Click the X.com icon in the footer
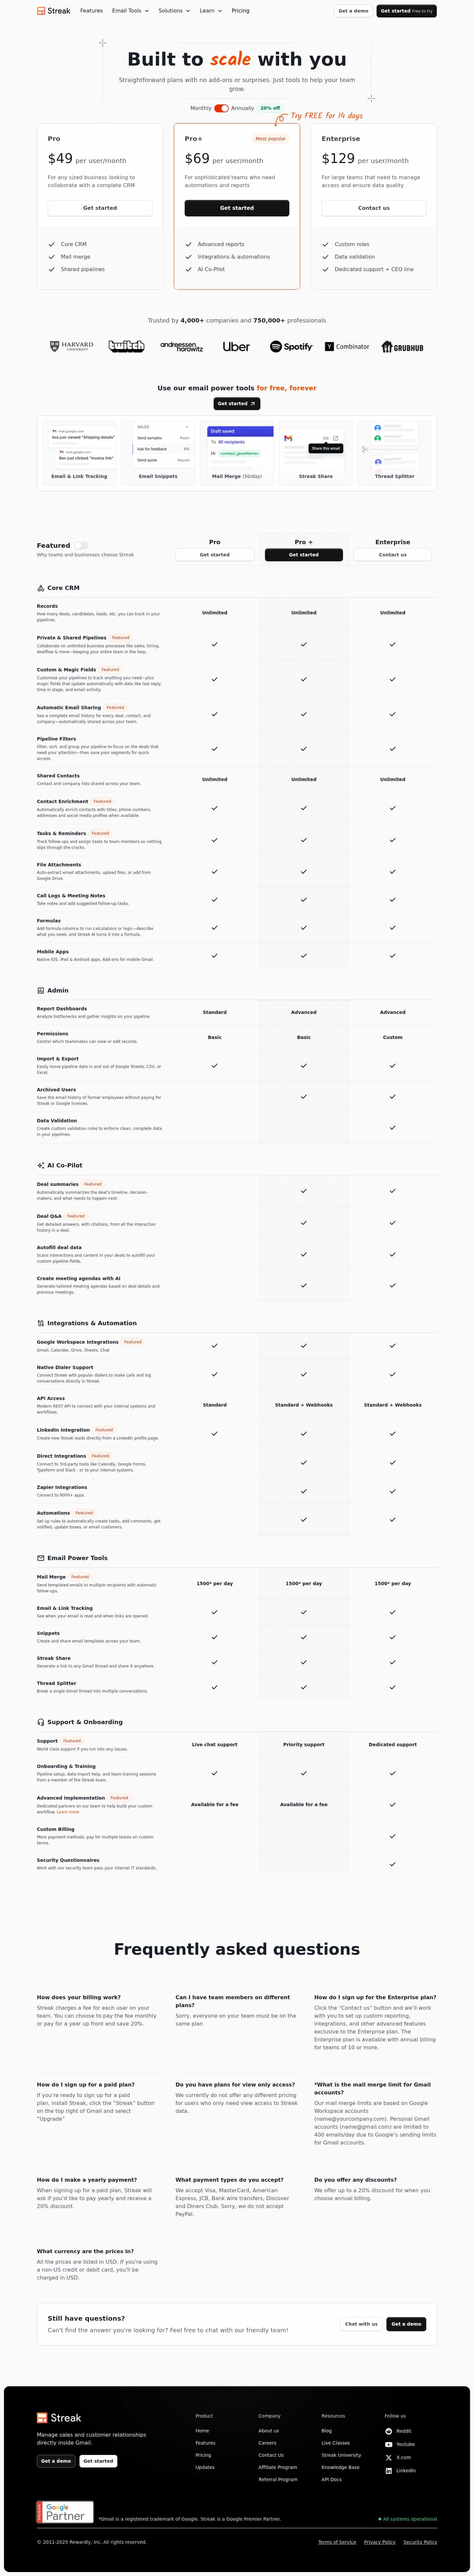The width and height of the screenshot is (474, 2576). point(389,2457)
